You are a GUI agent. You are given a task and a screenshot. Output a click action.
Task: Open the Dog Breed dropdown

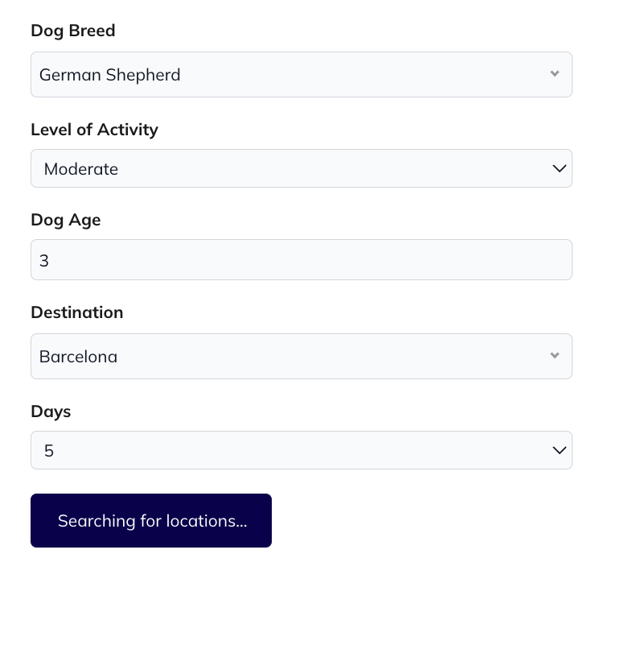pos(302,75)
